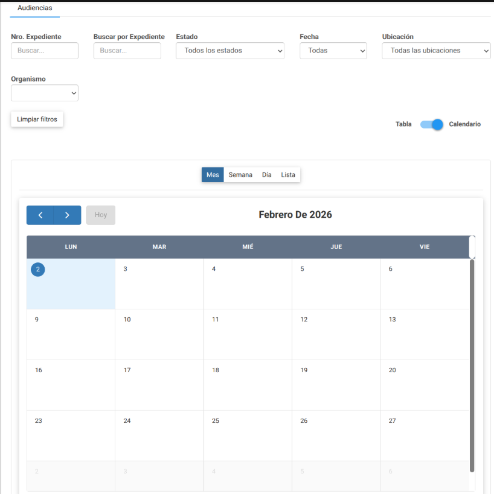The height and width of the screenshot is (494, 494).
Task: Click the February 18 calendar cell
Action: pyautogui.click(x=248, y=385)
